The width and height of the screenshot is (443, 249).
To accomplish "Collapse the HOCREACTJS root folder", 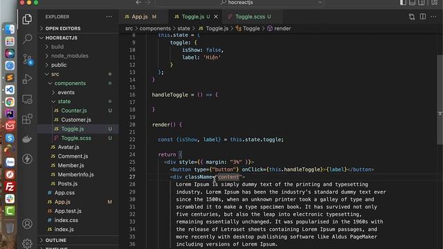I will point(78,38).
